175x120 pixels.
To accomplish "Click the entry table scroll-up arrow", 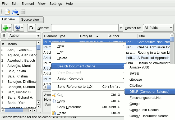I will 172,35.
